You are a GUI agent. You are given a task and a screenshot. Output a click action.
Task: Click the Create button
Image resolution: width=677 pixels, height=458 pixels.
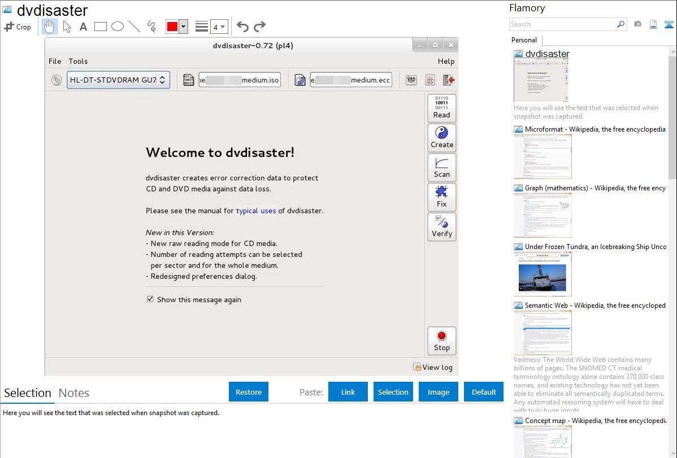[x=442, y=138]
